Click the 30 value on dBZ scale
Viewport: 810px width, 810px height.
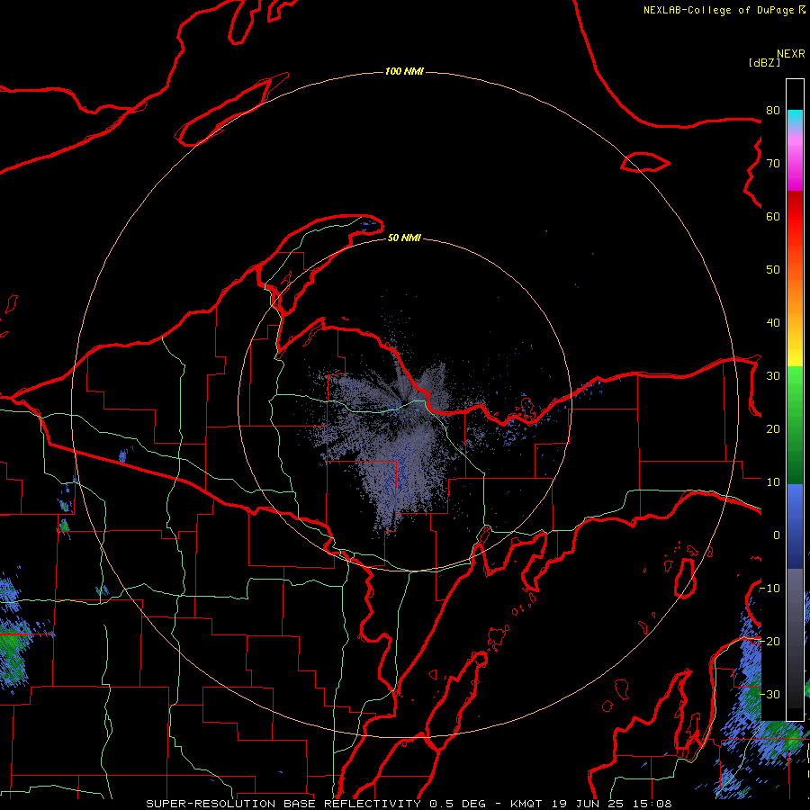[773, 375]
